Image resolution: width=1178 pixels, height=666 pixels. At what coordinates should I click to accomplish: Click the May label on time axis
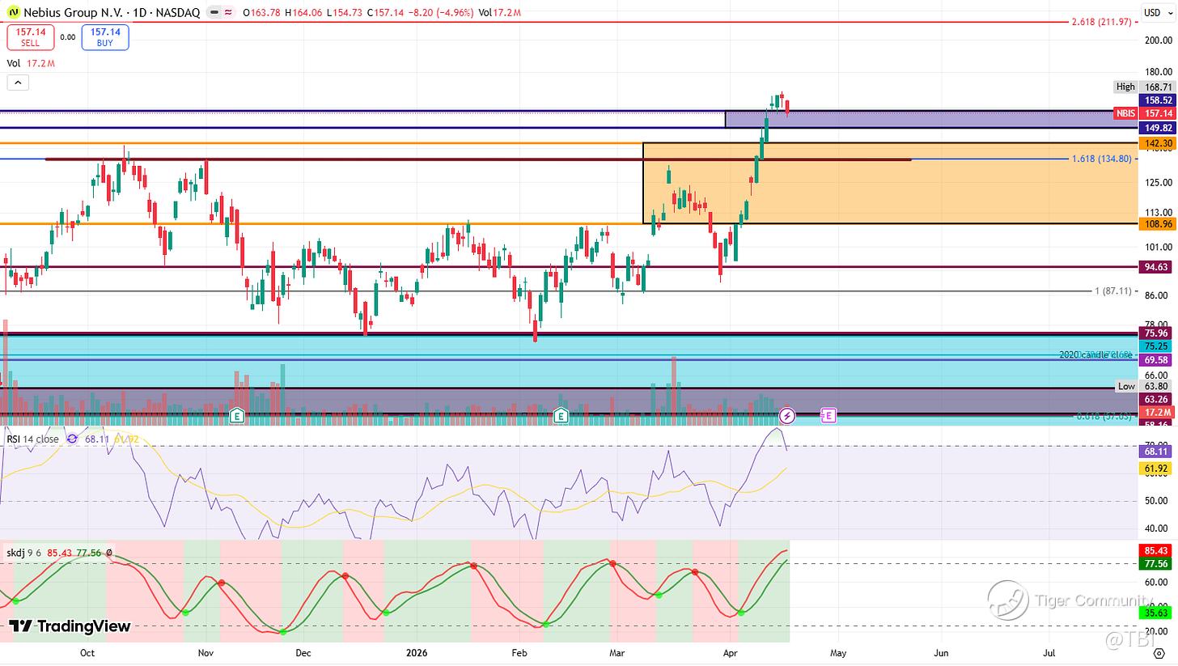coord(838,652)
